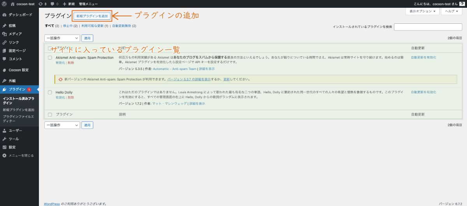This screenshot has height=206, width=467.
Task: Expand the ヘルプ help tab
Action: (451, 11)
